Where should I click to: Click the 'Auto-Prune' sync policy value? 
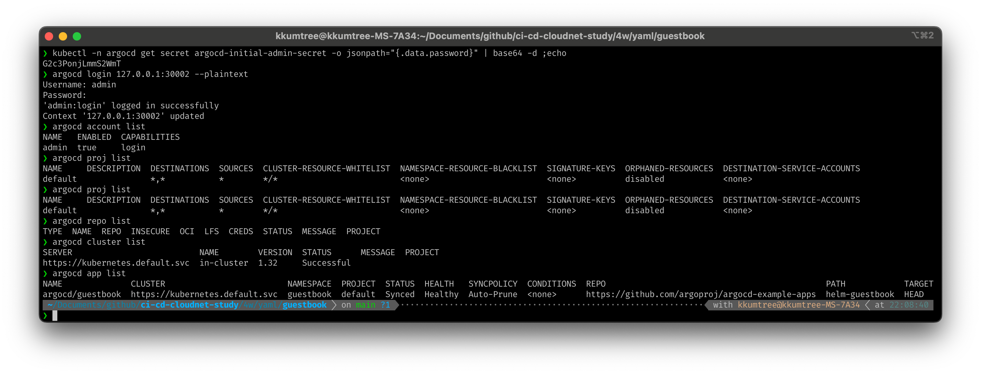(x=493, y=294)
